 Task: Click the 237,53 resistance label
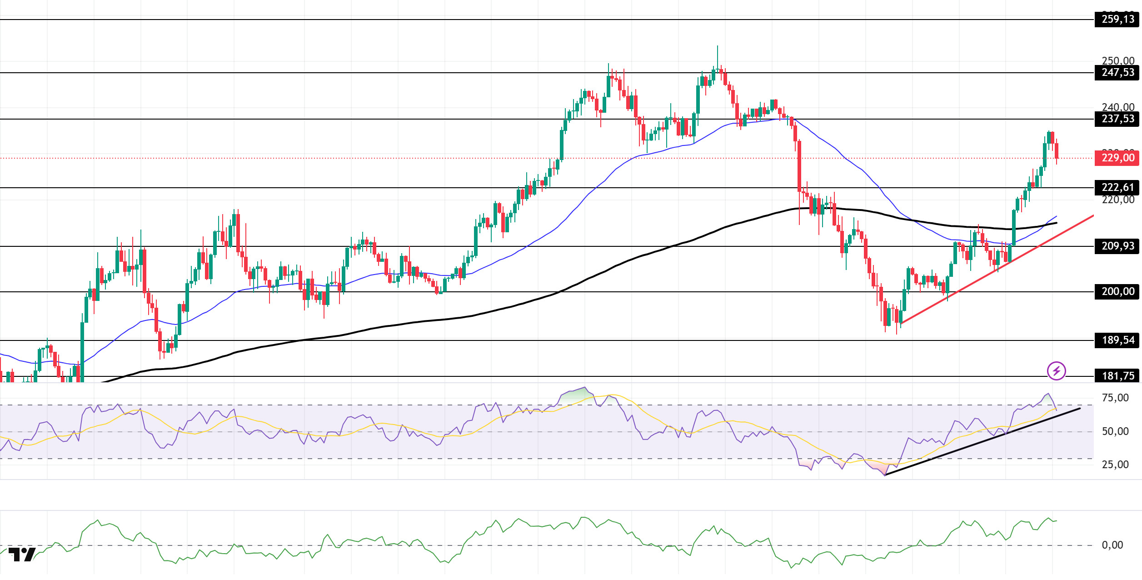(1117, 119)
